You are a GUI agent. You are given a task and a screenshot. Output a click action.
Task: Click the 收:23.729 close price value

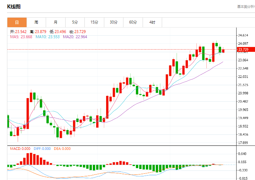[x=78, y=32]
